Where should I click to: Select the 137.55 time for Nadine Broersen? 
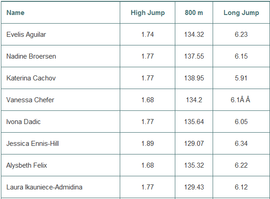(194, 56)
